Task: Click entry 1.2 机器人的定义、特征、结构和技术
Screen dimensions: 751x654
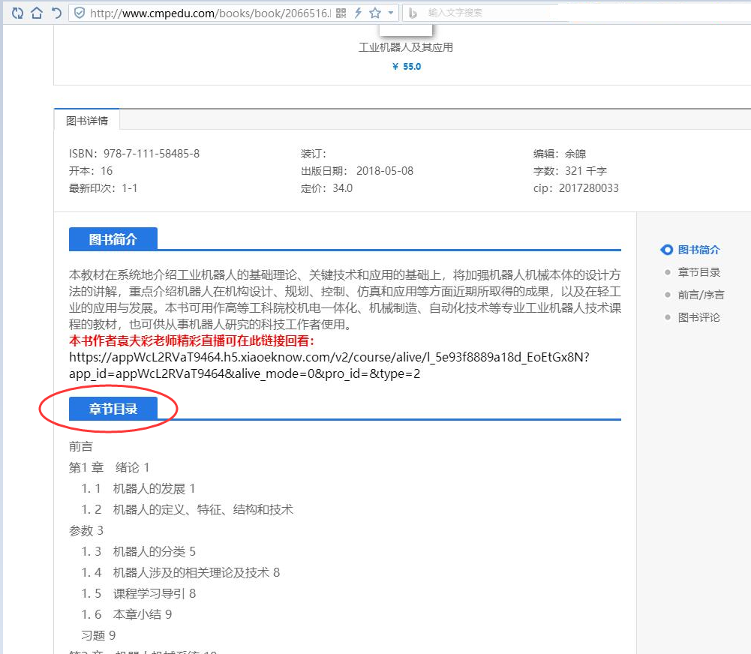Action: pos(188,509)
